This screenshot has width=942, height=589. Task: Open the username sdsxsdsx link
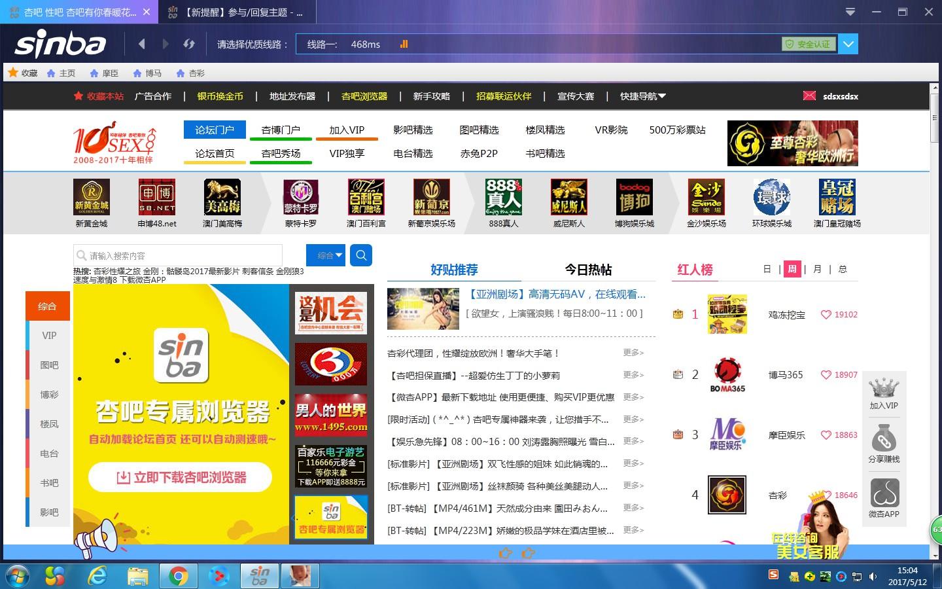pos(841,96)
